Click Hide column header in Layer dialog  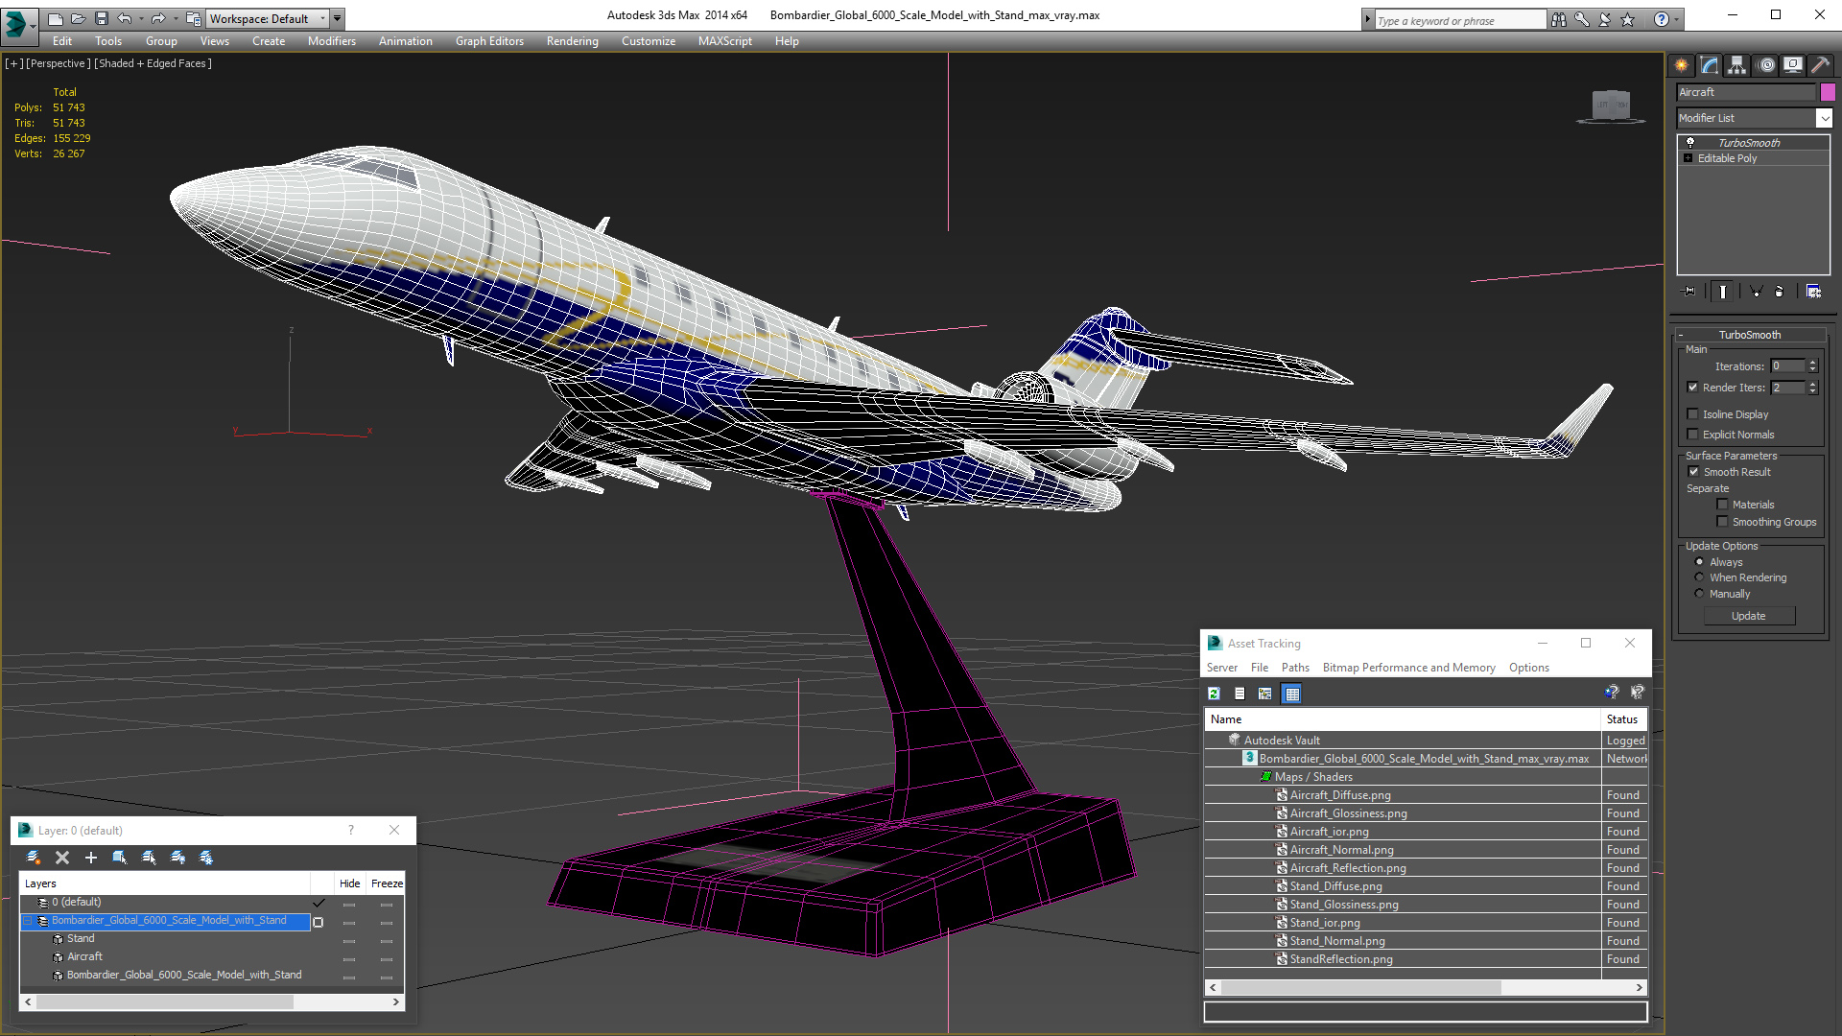click(x=349, y=883)
